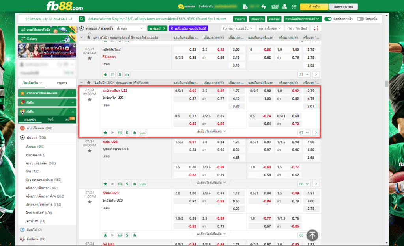Click the balance refresh arrows icon in header
404x246 pixels.
tap(264, 7)
